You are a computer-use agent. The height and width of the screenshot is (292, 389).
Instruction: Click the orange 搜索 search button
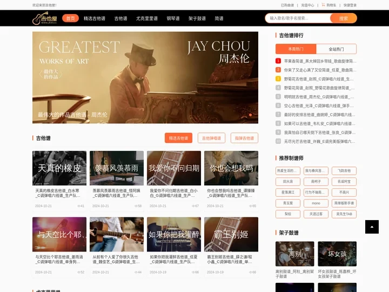[x=344, y=18]
